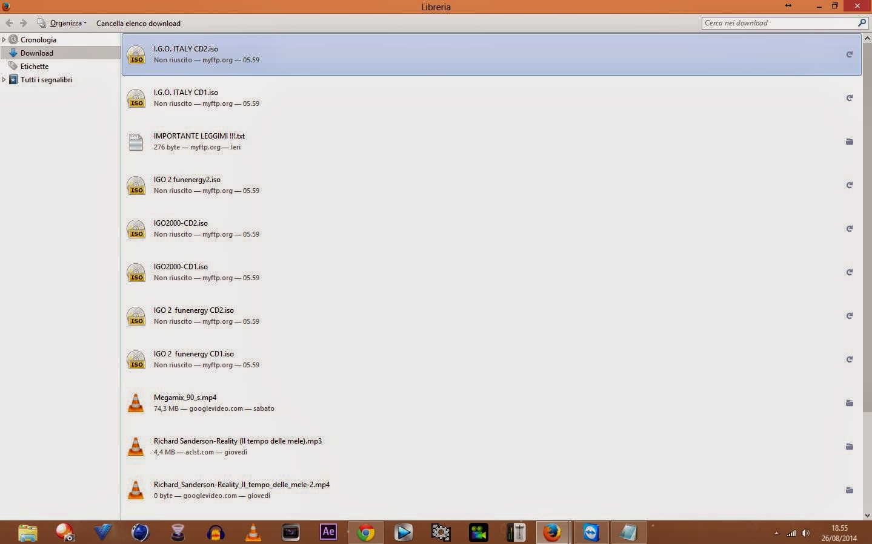Open folder for Richard Sanderson-Reality mp3 file

[x=850, y=447]
